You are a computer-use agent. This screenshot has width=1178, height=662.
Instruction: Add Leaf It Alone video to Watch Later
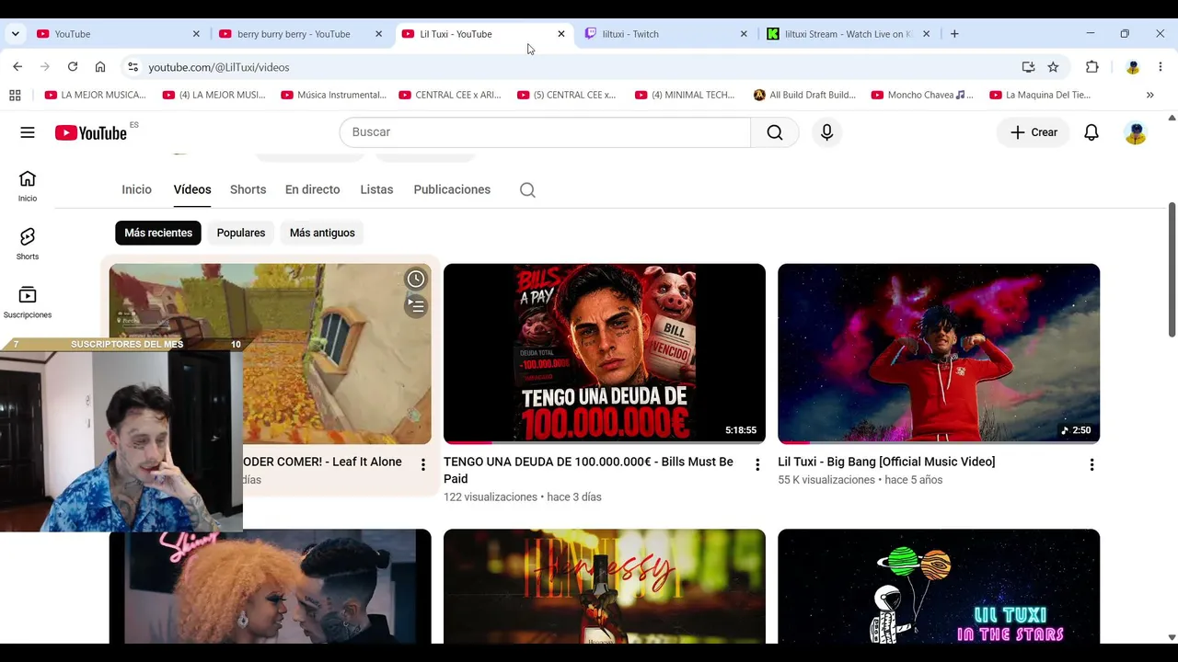click(x=416, y=279)
